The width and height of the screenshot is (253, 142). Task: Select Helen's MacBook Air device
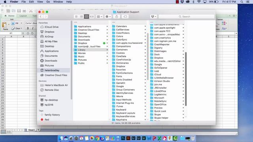[56, 85]
